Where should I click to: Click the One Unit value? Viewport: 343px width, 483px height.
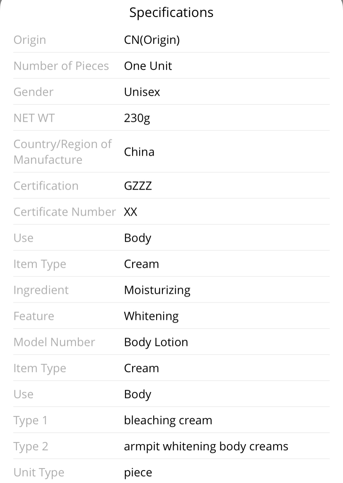148,66
